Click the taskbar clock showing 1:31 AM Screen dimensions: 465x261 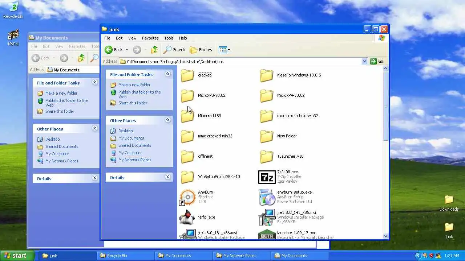pyautogui.click(x=452, y=256)
